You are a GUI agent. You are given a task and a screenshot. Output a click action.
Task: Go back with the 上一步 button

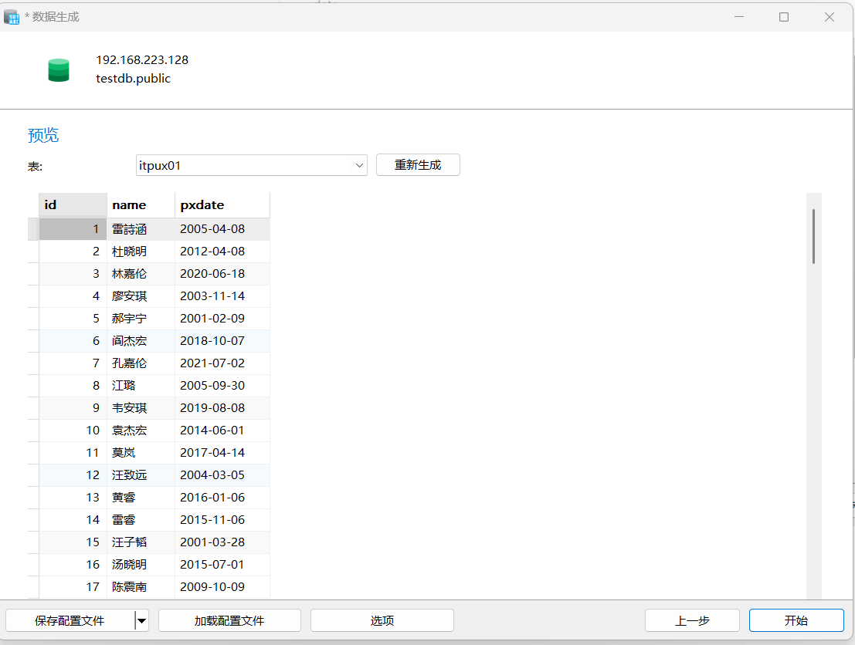click(x=692, y=620)
